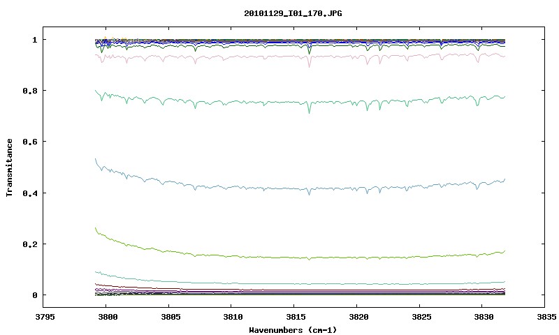Select the Wavenumbers (cm-1) x-axis label
Image resolution: width=559 pixels, height=335 pixels.
293,330
